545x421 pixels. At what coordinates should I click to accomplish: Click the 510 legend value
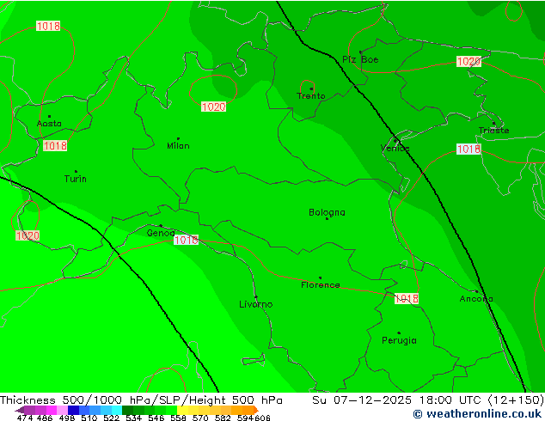click(89, 418)
